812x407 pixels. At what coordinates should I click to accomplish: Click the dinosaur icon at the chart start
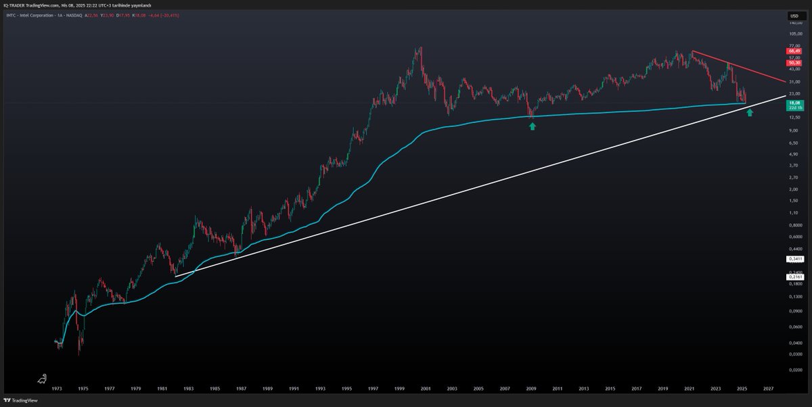pyautogui.click(x=43, y=379)
